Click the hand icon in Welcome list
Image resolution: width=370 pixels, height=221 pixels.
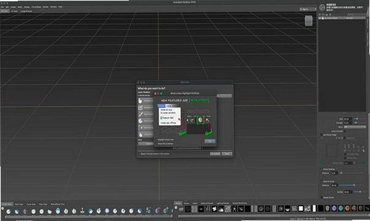[140, 134]
